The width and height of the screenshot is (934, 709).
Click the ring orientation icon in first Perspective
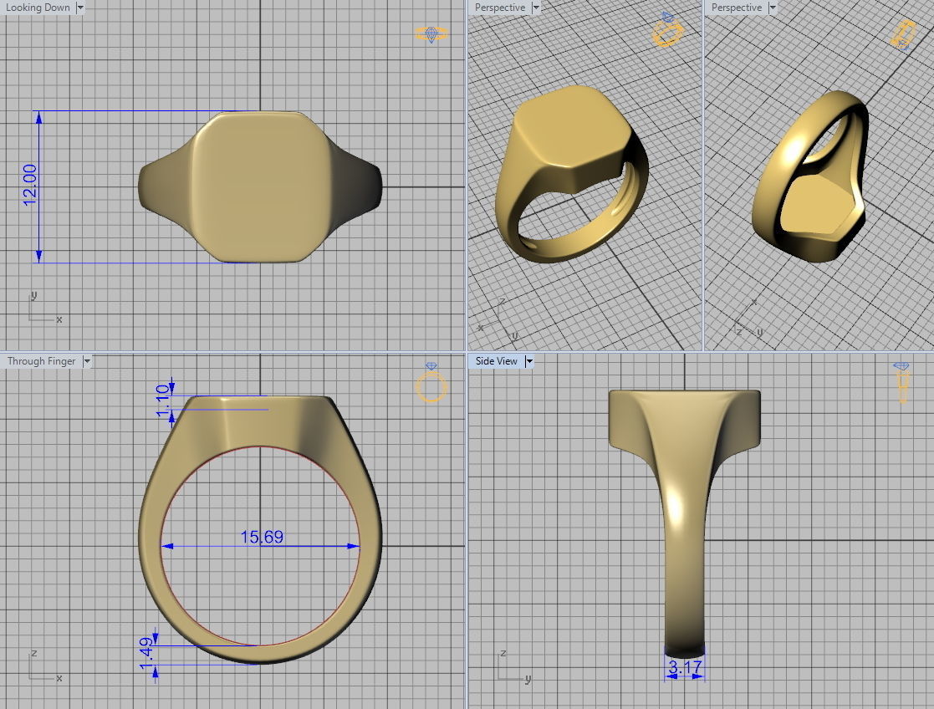(x=667, y=29)
